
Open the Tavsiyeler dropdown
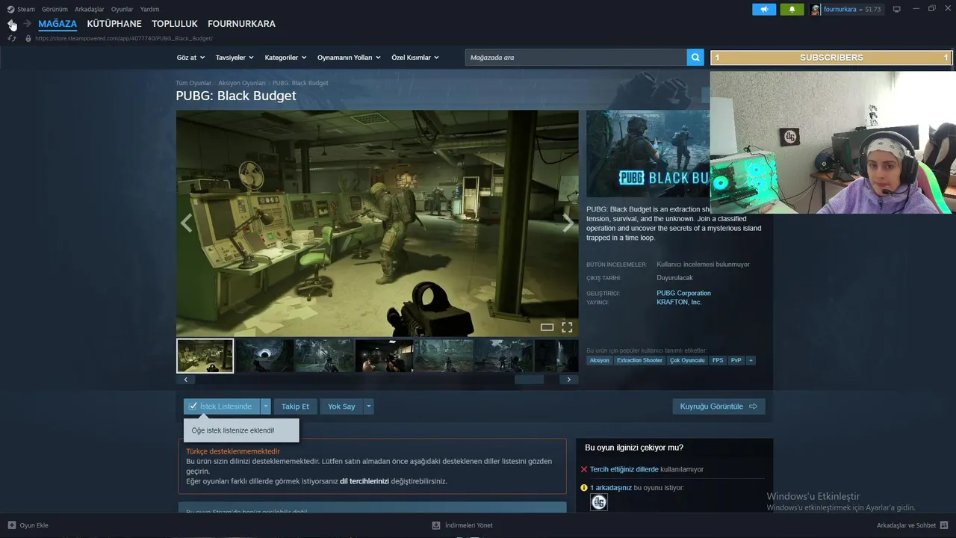pos(235,58)
